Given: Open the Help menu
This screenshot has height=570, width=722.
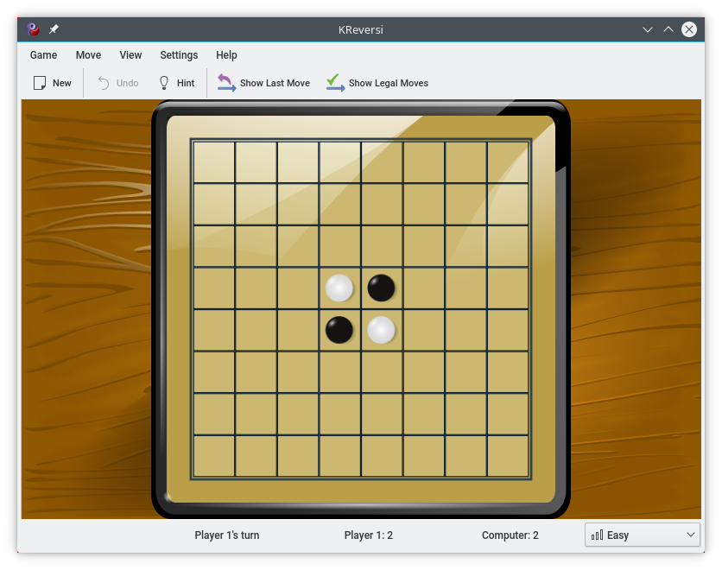Looking at the screenshot, I should tap(226, 54).
